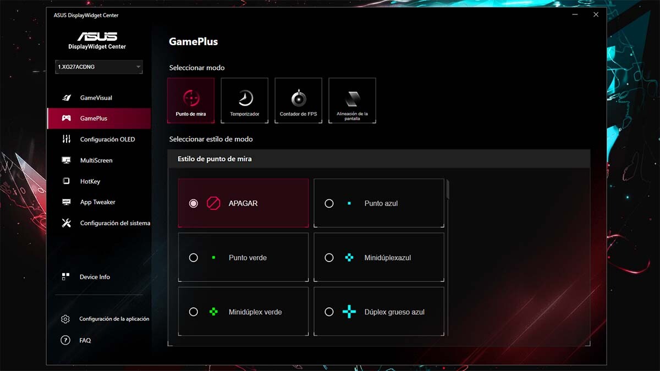Select the Contador de FPS mode
Screen dimensions: 660x371
point(299,100)
